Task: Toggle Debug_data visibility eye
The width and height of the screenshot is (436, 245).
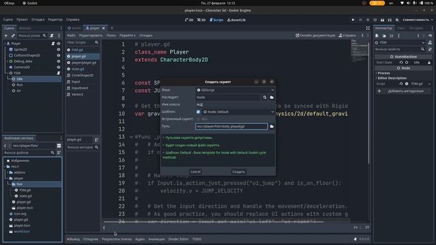Action: [x=59, y=61]
